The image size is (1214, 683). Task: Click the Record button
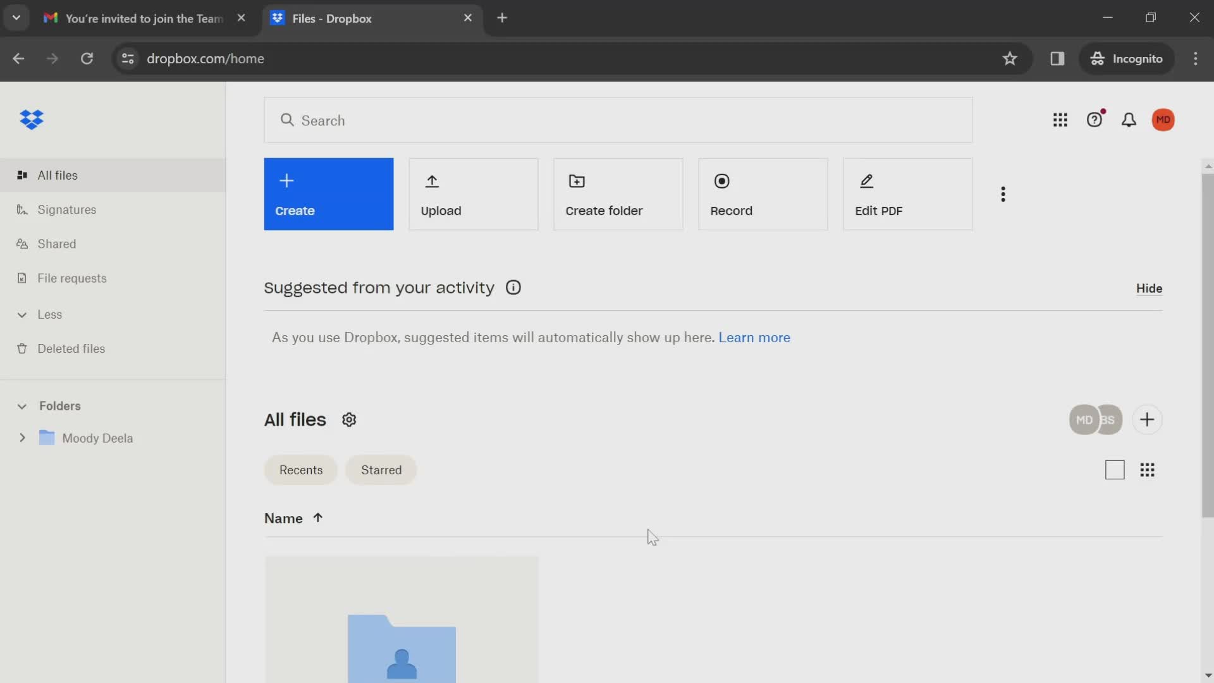[x=763, y=194]
